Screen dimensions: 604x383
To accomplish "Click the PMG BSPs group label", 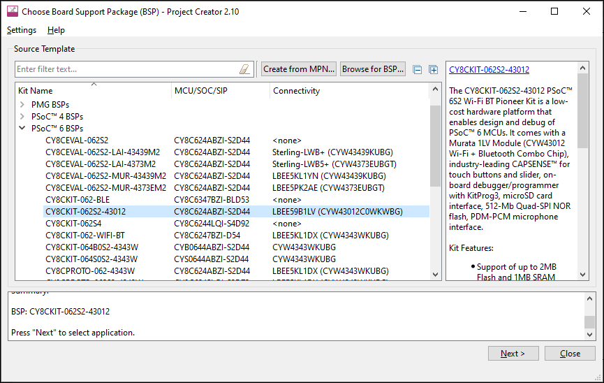I will tap(50, 105).
